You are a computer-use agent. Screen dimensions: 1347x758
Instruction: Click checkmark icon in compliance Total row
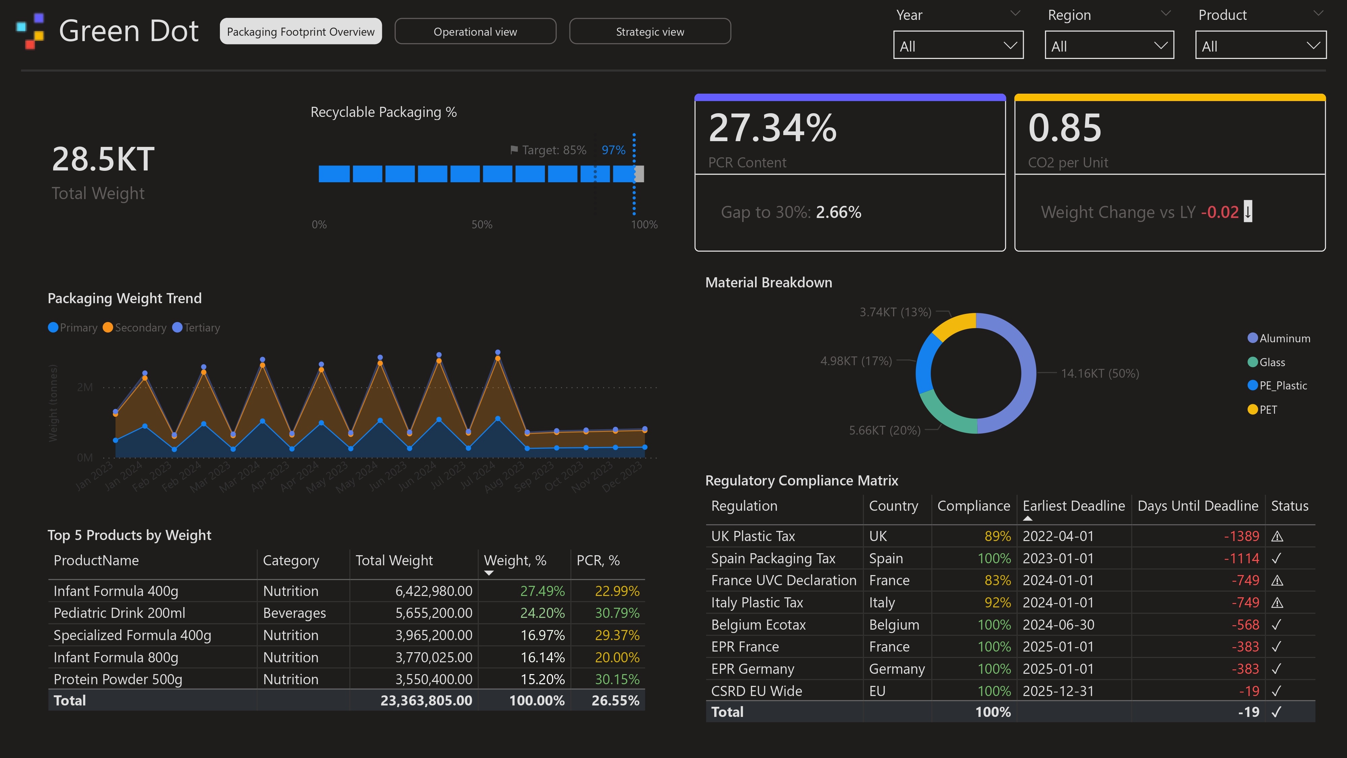[1276, 712]
